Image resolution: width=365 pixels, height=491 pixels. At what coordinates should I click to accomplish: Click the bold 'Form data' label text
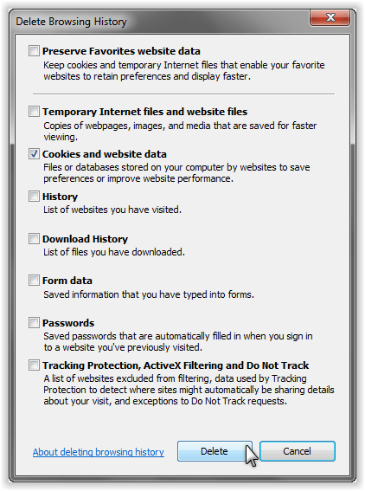point(67,281)
